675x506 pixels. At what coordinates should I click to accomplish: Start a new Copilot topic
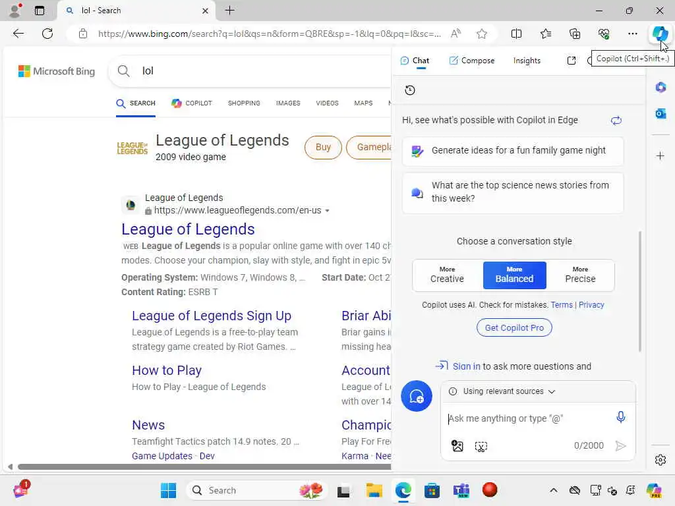pos(417,396)
